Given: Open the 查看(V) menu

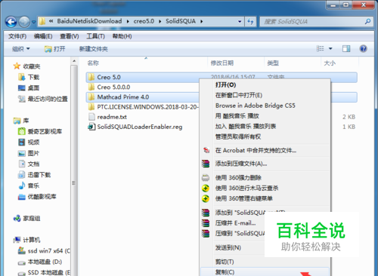Looking at the screenshot, I should tap(70, 36).
